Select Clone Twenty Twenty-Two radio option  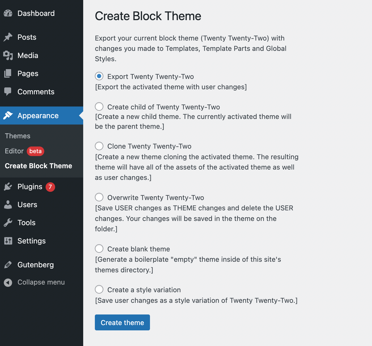99,146
